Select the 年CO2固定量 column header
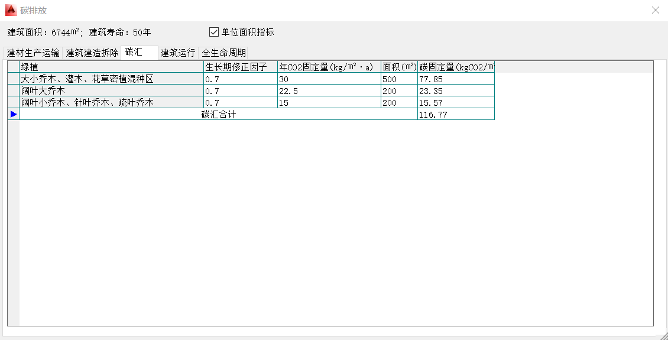 pos(329,67)
